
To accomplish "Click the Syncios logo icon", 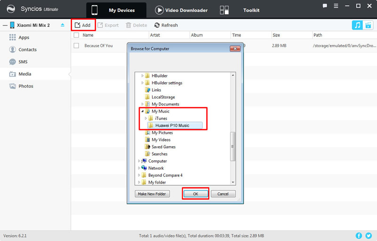I will click(11, 9).
